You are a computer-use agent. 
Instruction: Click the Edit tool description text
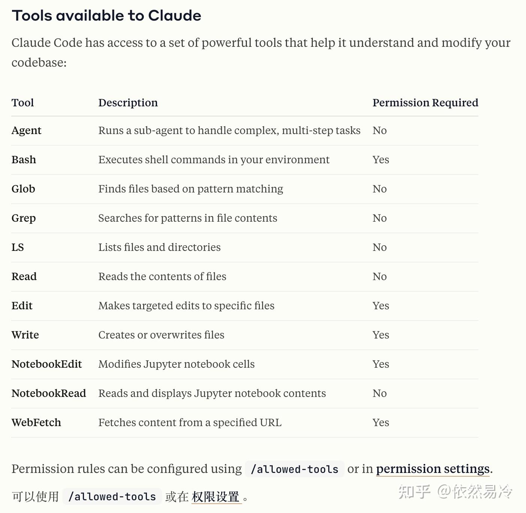click(186, 306)
